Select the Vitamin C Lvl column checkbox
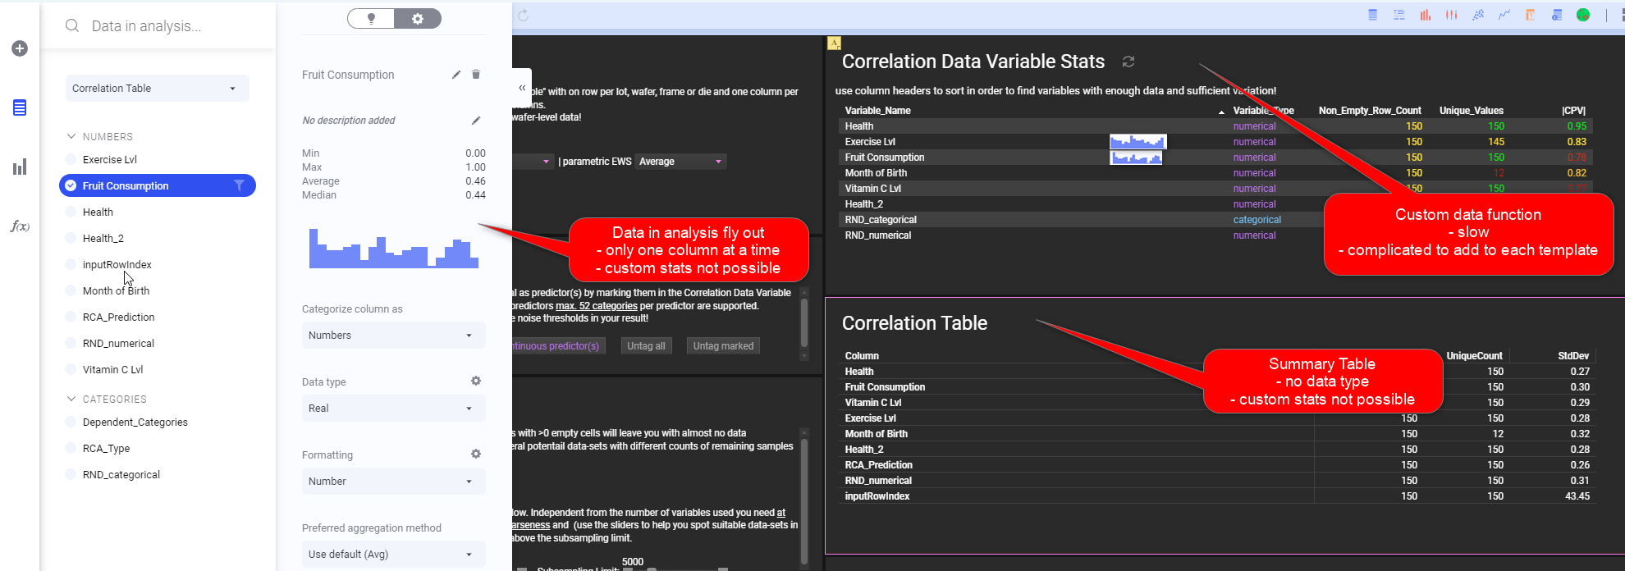The height and width of the screenshot is (571, 1625). click(71, 370)
